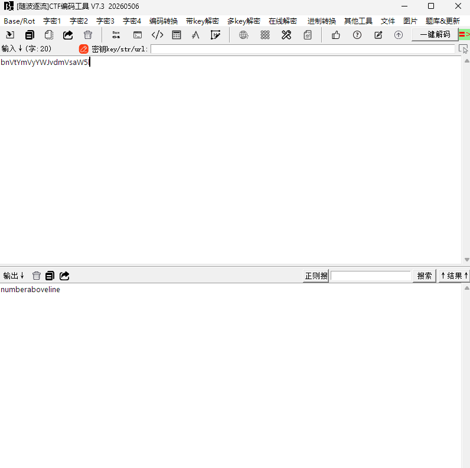Open help with the question mark icon
470x468 pixels.
pyautogui.click(x=357, y=35)
